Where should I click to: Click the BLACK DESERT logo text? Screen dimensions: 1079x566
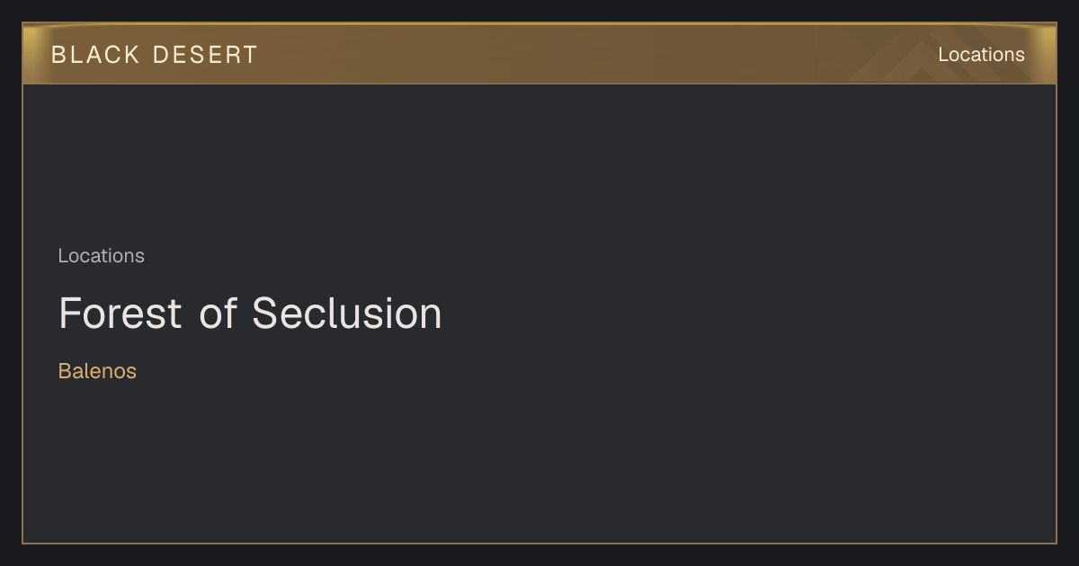click(x=155, y=55)
